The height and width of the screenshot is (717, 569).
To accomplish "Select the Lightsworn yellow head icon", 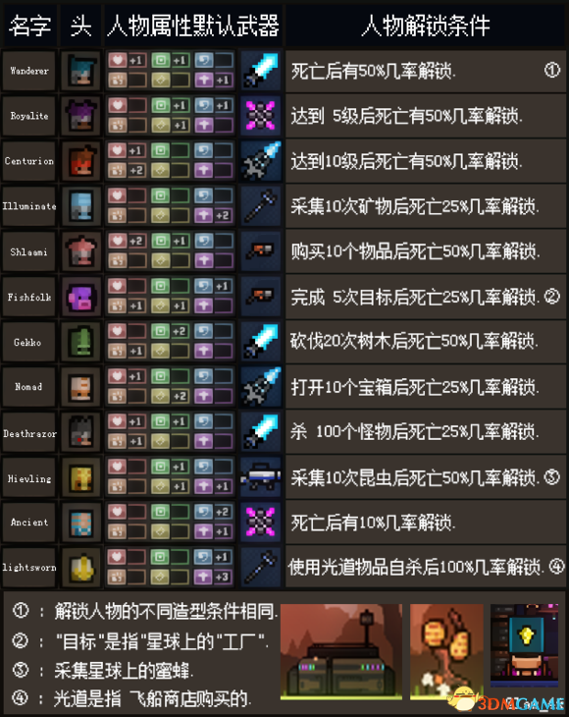I will click(x=81, y=568).
